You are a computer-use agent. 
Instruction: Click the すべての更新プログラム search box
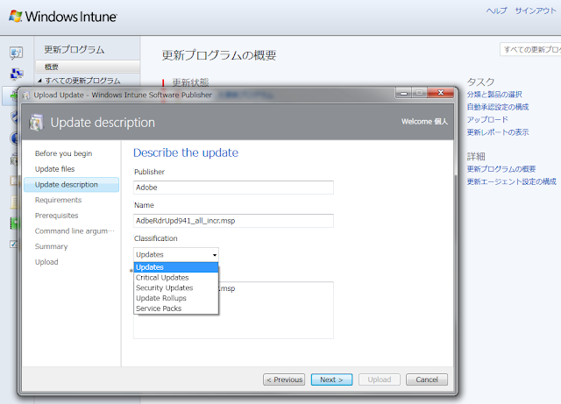pos(530,49)
